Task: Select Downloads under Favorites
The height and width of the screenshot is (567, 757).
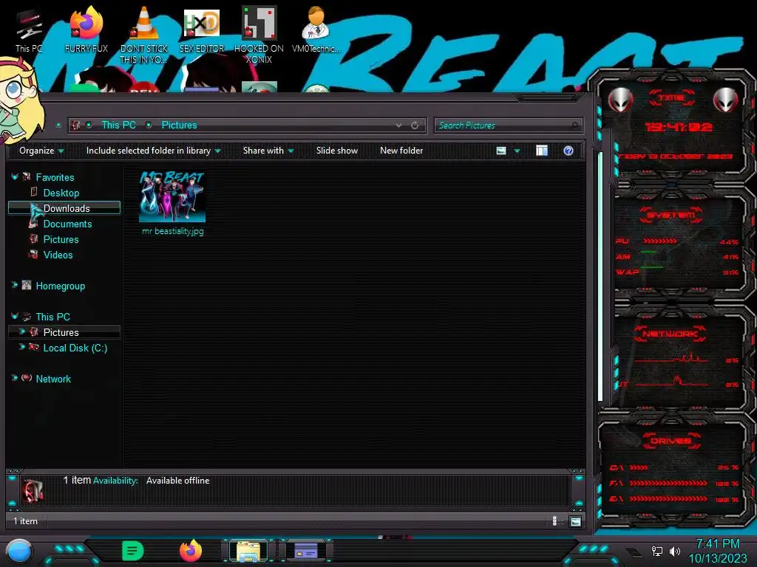Action: pyautogui.click(x=64, y=208)
